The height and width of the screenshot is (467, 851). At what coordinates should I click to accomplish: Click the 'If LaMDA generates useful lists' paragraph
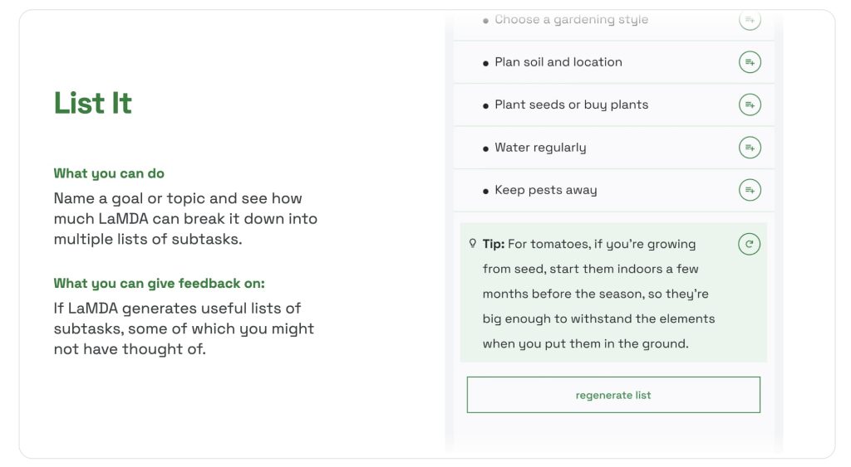pyautogui.click(x=184, y=328)
